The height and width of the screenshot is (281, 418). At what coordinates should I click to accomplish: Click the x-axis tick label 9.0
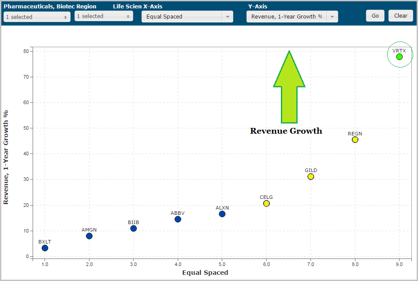(399, 264)
